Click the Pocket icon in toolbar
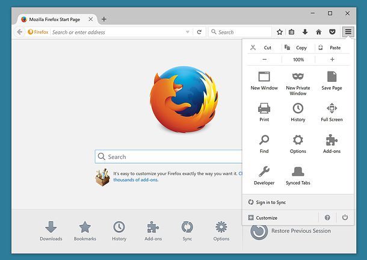This screenshot has height=260, width=367. (x=332, y=32)
